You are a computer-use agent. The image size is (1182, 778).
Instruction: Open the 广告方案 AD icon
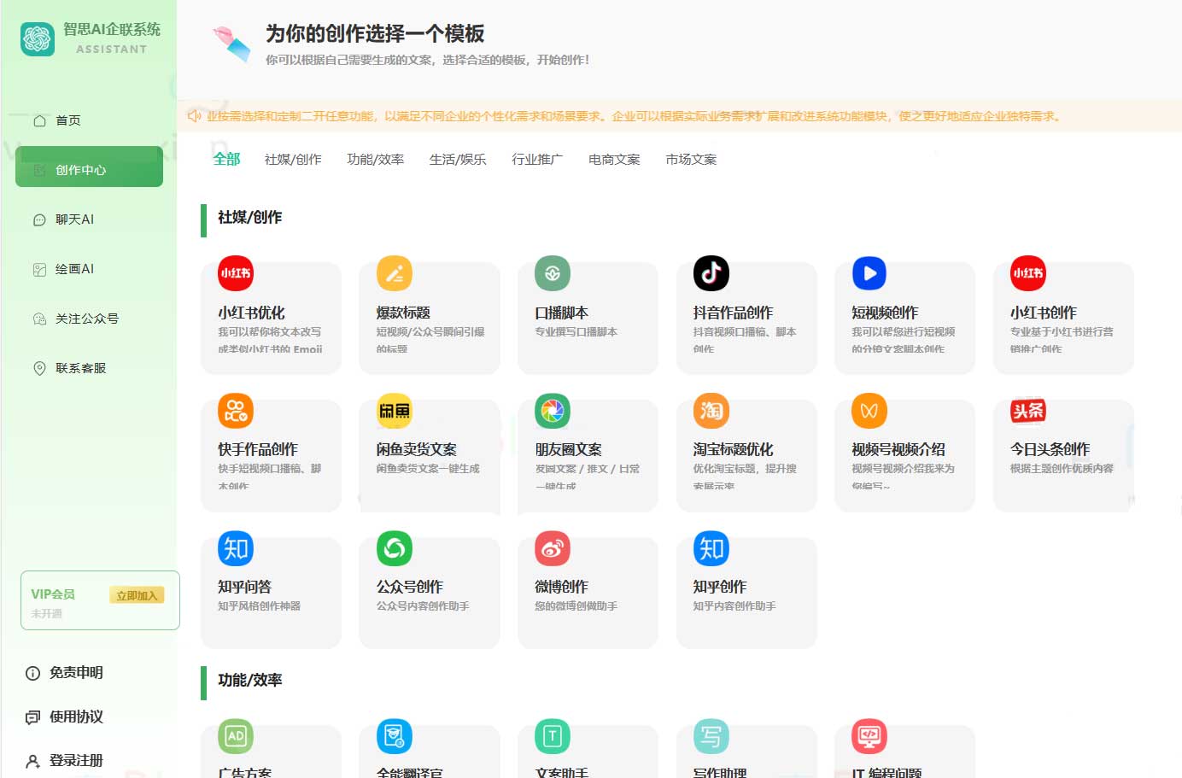pos(236,736)
